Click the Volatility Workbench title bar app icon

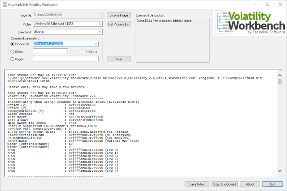(5, 4)
